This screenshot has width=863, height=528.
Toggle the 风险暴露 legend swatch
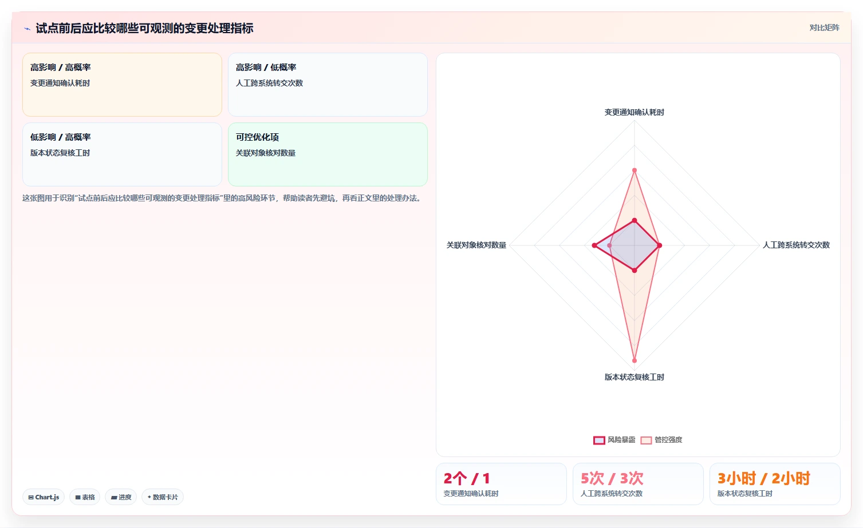(x=599, y=440)
